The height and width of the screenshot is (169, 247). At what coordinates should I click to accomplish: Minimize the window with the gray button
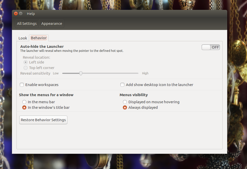21,13
